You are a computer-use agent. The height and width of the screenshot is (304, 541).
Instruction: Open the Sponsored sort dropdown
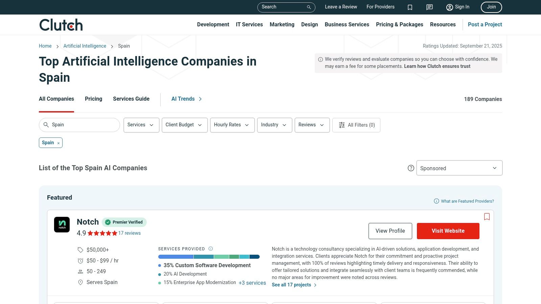(x=459, y=168)
